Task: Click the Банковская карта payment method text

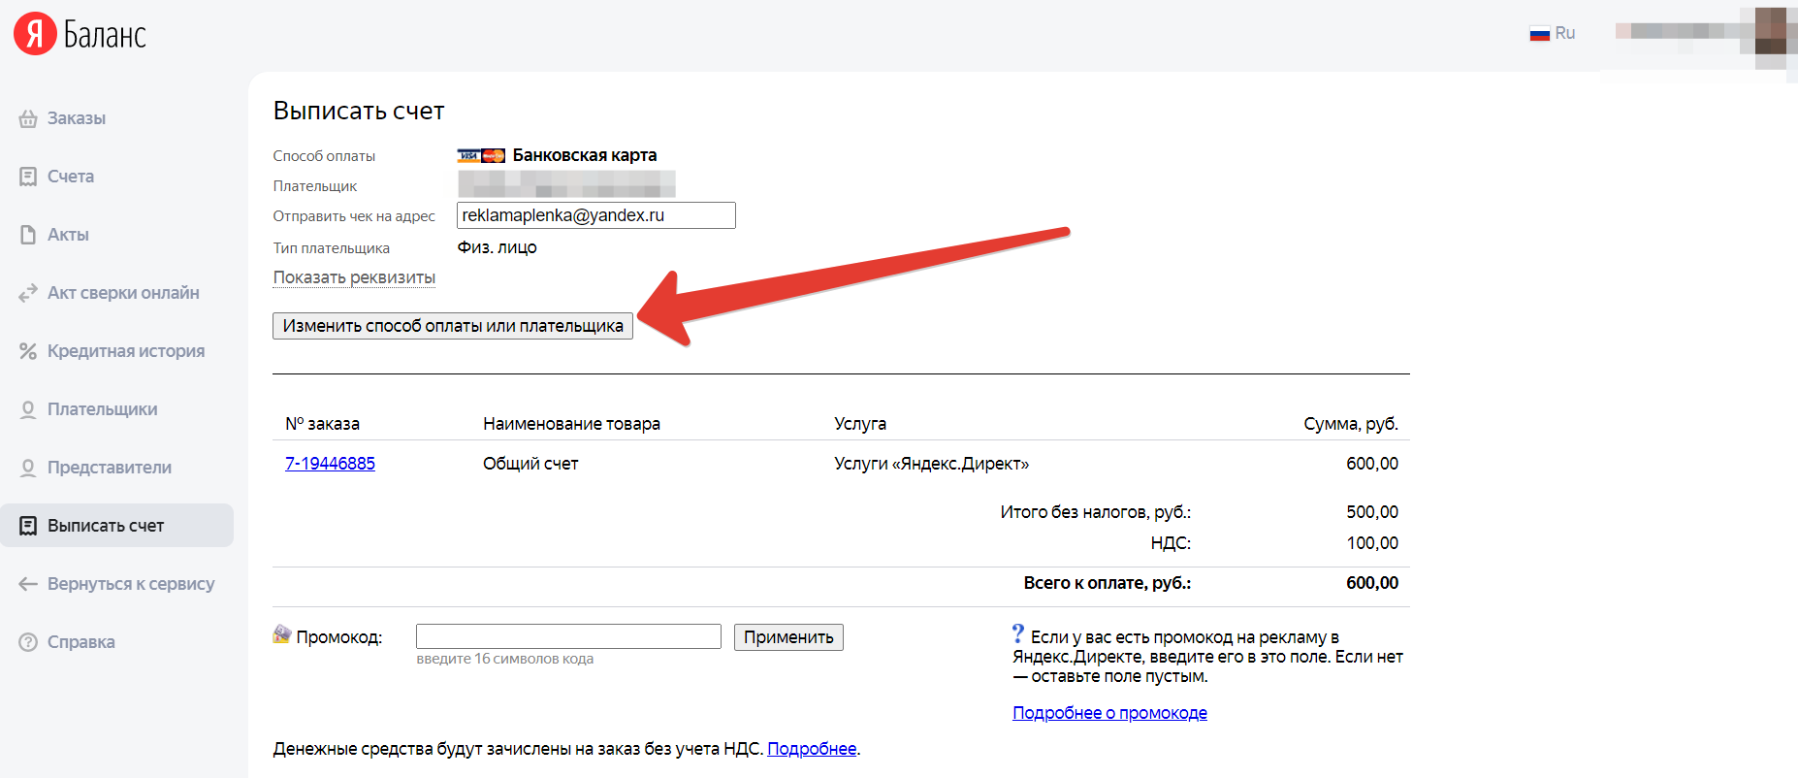Action: click(x=585, y=155)
